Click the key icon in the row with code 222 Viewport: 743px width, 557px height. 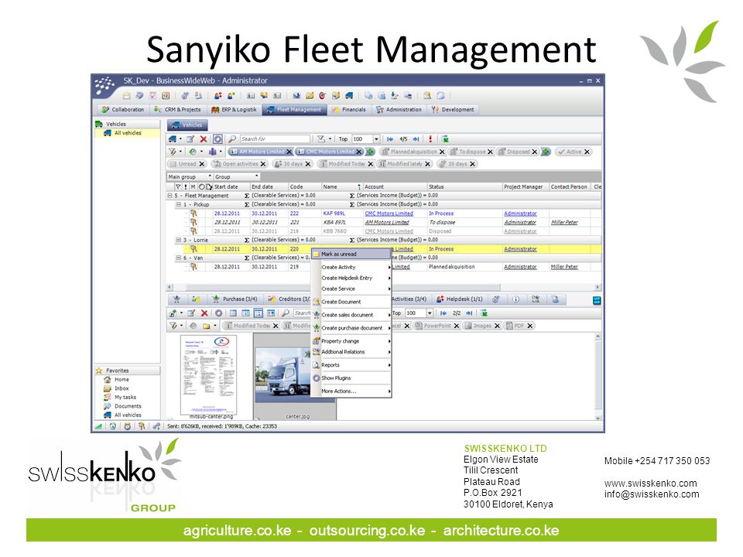[x=193, y=214]
